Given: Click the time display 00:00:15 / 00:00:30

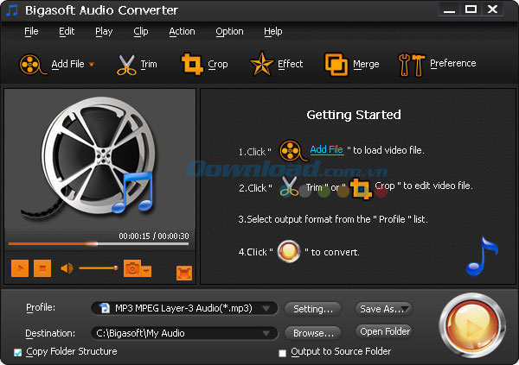Looking at the screenshot, I should pos(154,236).
